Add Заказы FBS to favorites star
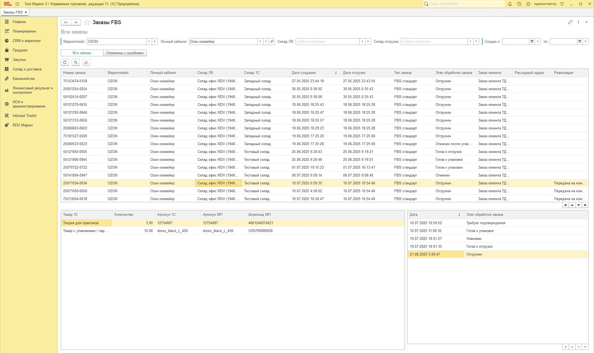This screenshot has height=353, width=594. (x=87, y=22)
